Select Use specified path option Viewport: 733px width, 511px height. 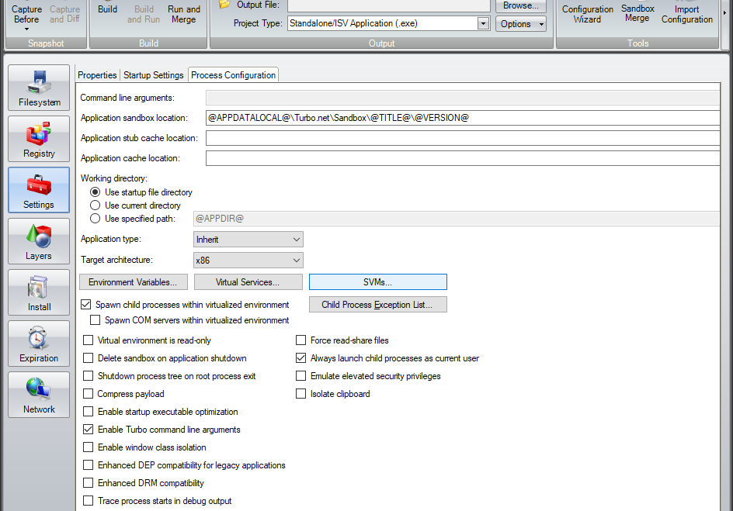[96, 219]
